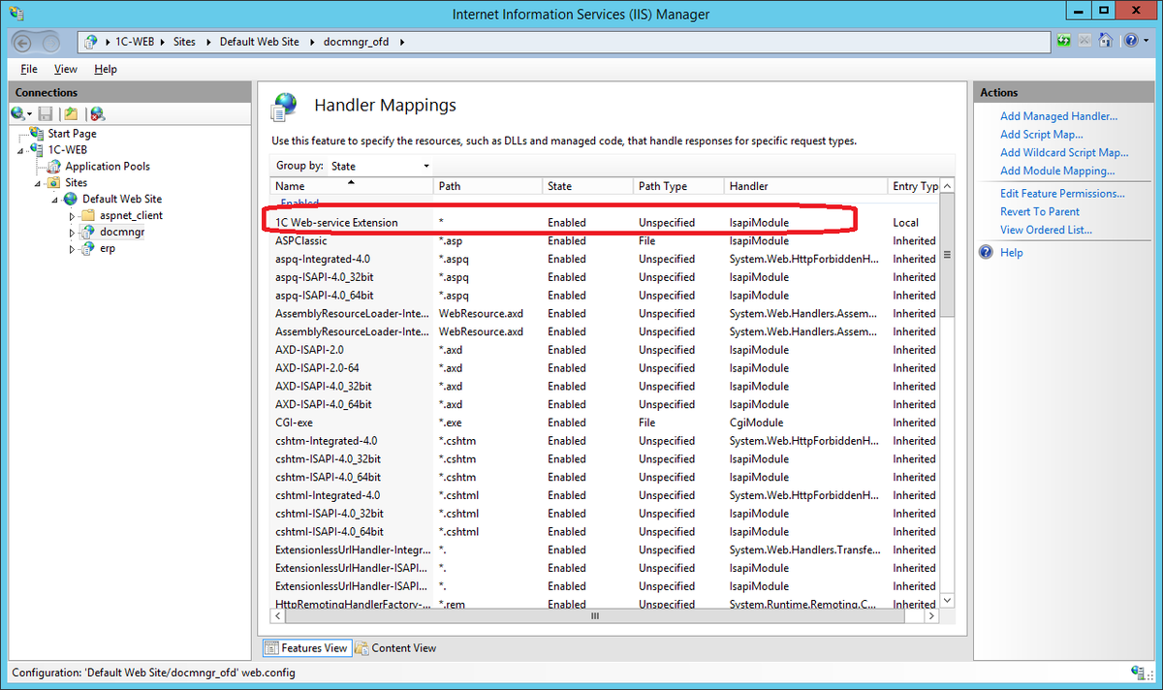The width and height of the screenshot is (1163, 690).
Task: Click breadcrumb arrow after docmngr_ofd
Action: pyautogui.click(x=401, y=42)
